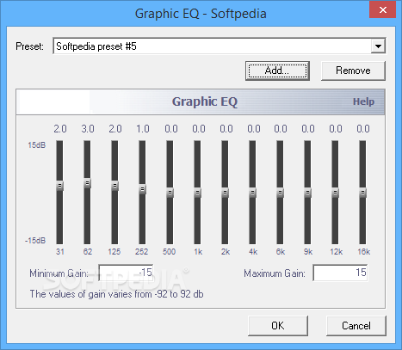Screen dimensions: 402x350
Task: Click the 31 frequency label
Action: (x=60, y=252)
